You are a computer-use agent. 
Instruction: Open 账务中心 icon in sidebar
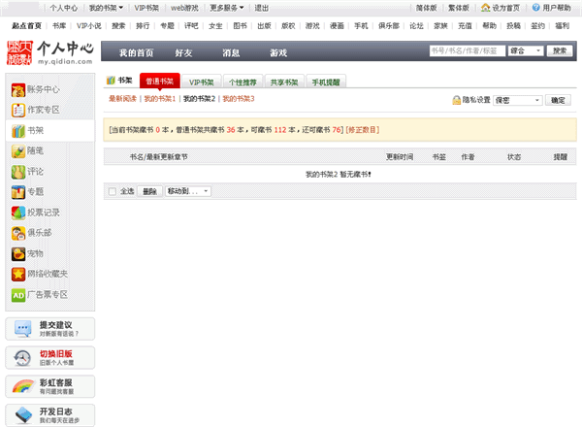18,89
